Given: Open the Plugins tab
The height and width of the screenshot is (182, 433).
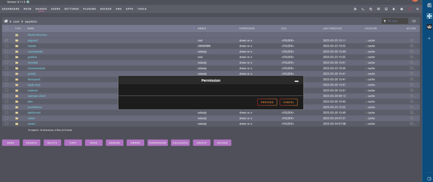Looking at the screenshot, I should (x=90, y=9).
